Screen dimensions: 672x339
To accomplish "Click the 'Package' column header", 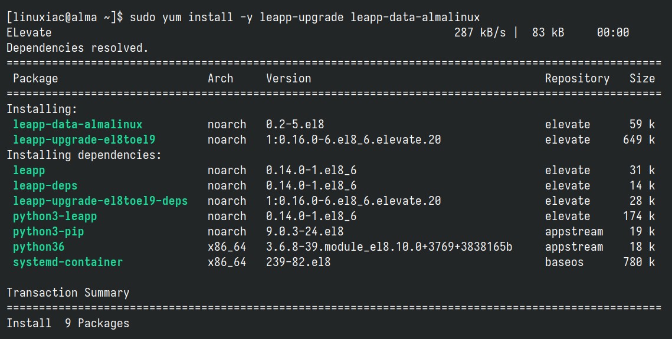I will pyautogui.click(x=35, y=79).
